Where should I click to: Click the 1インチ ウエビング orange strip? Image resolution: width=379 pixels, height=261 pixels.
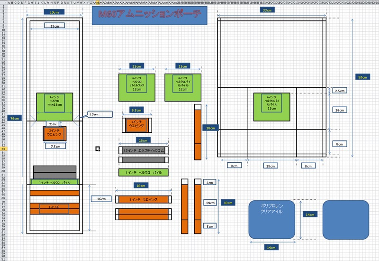[x=144, y=199]
